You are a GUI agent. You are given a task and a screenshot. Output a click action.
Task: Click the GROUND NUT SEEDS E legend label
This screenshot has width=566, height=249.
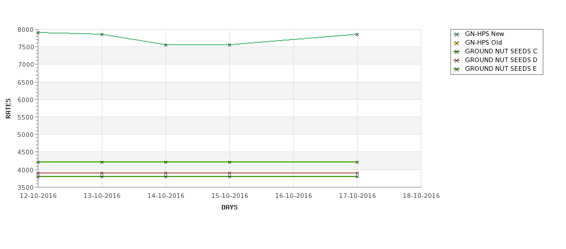(x=500, y=68)
